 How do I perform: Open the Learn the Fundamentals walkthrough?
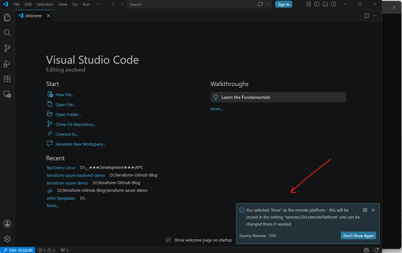tap(278, 97)
